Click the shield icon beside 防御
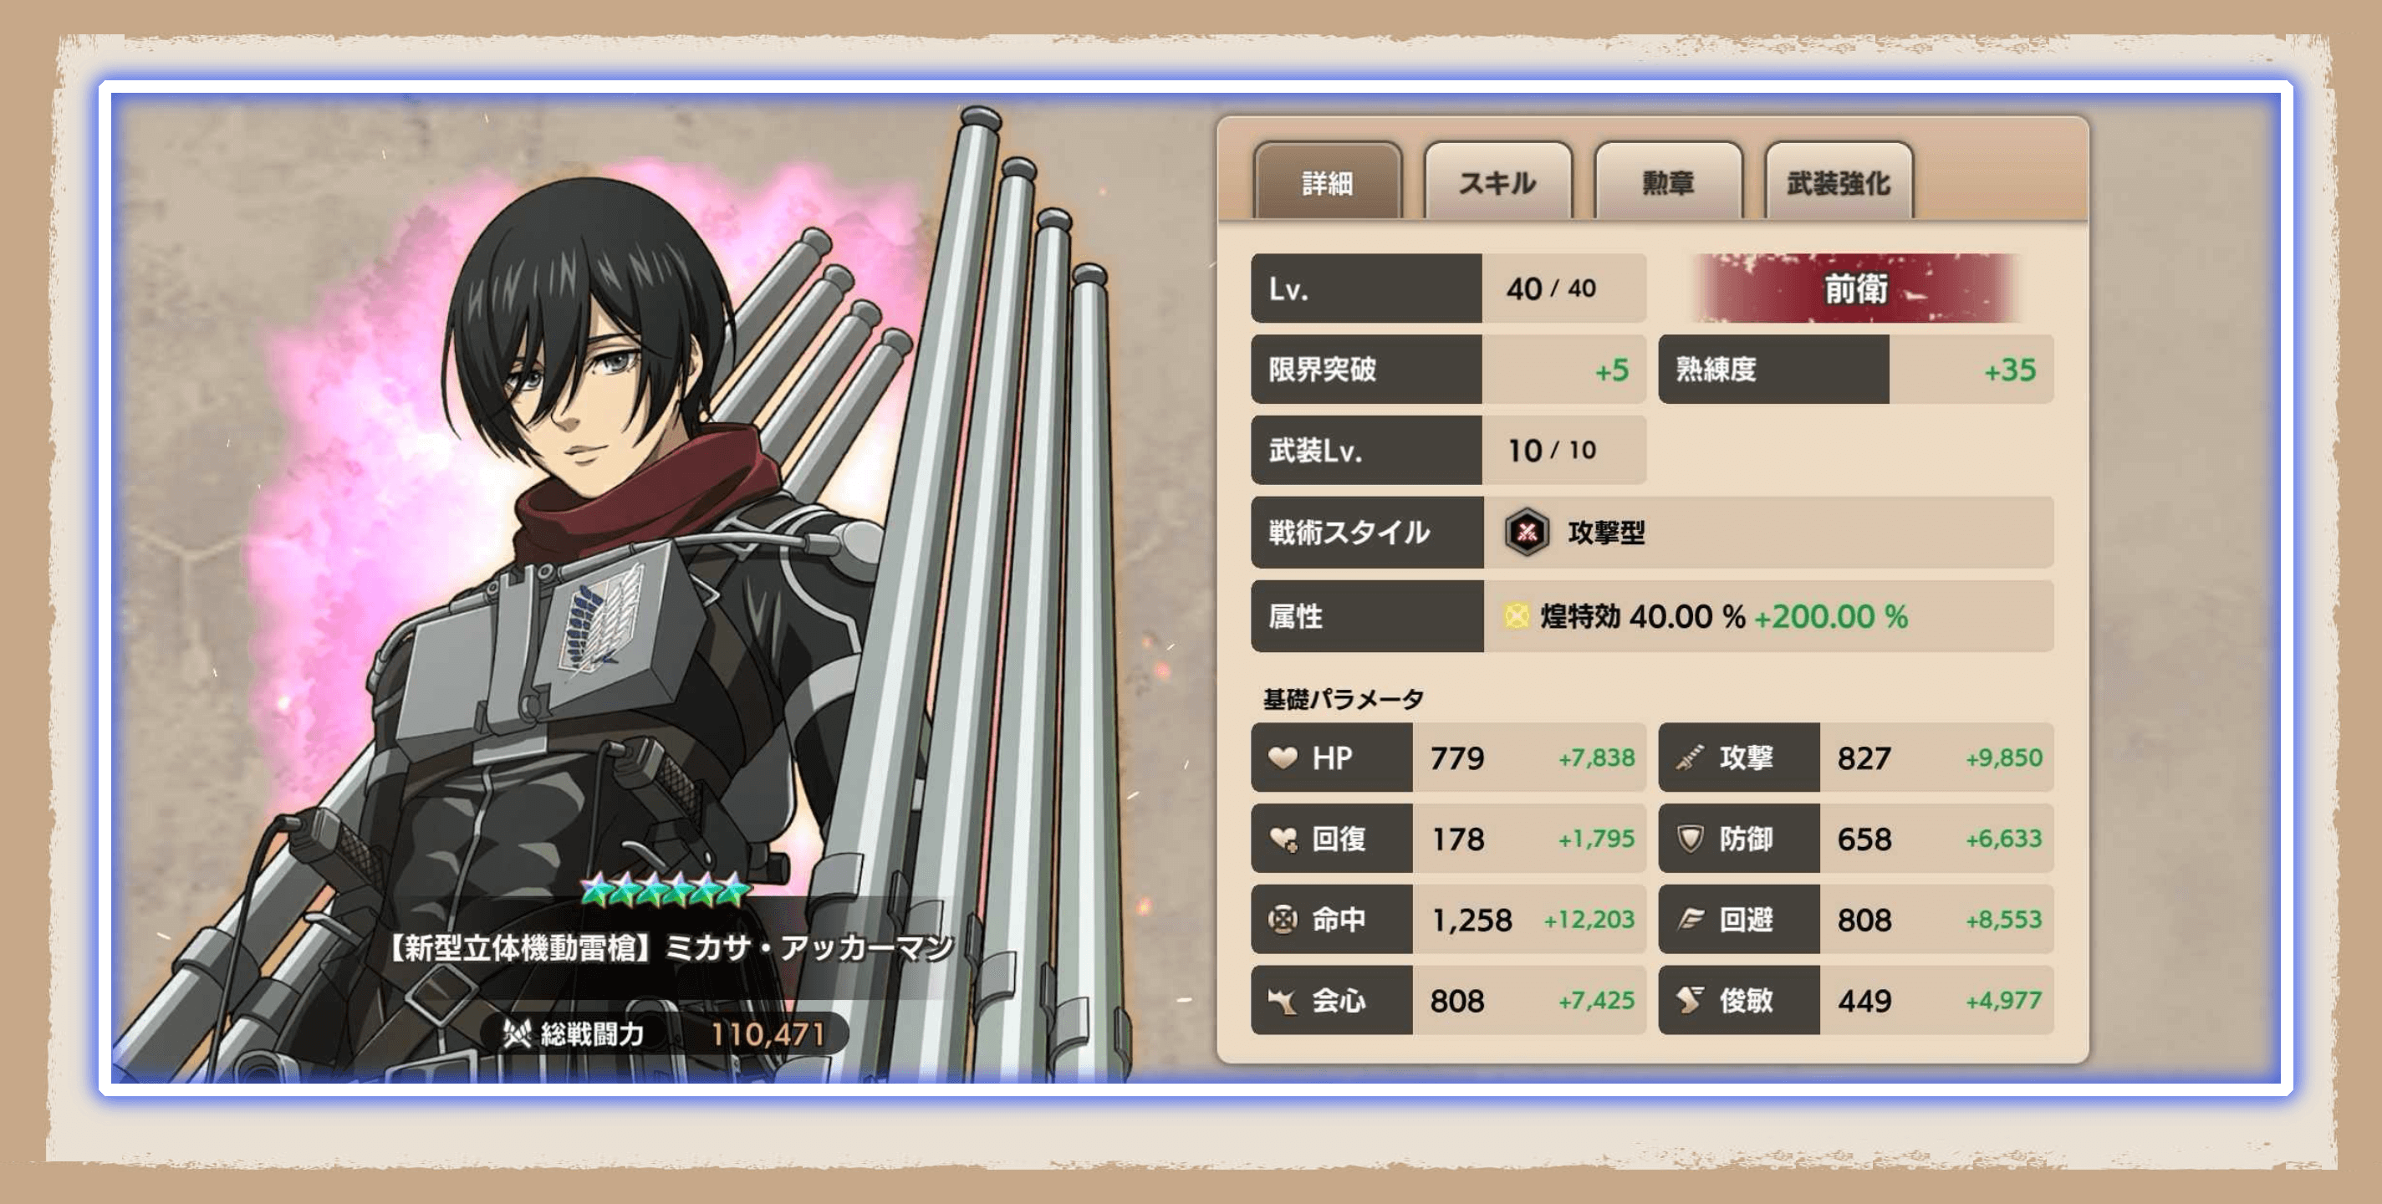The height and width of the screenshot is (1204, 2382). click(1690, 839)
